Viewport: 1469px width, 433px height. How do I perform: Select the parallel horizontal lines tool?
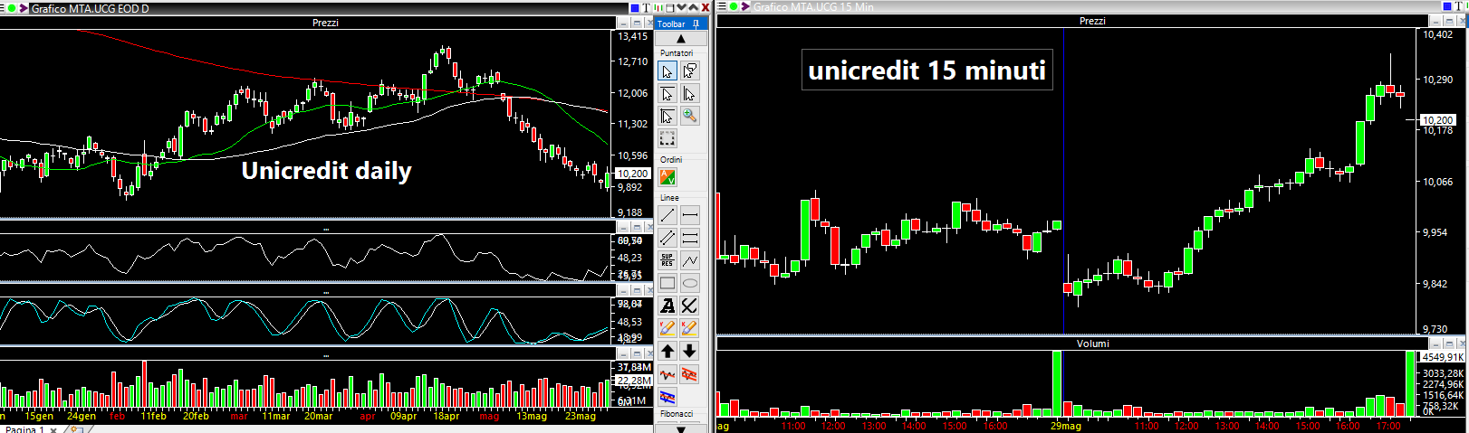(690, 238)
